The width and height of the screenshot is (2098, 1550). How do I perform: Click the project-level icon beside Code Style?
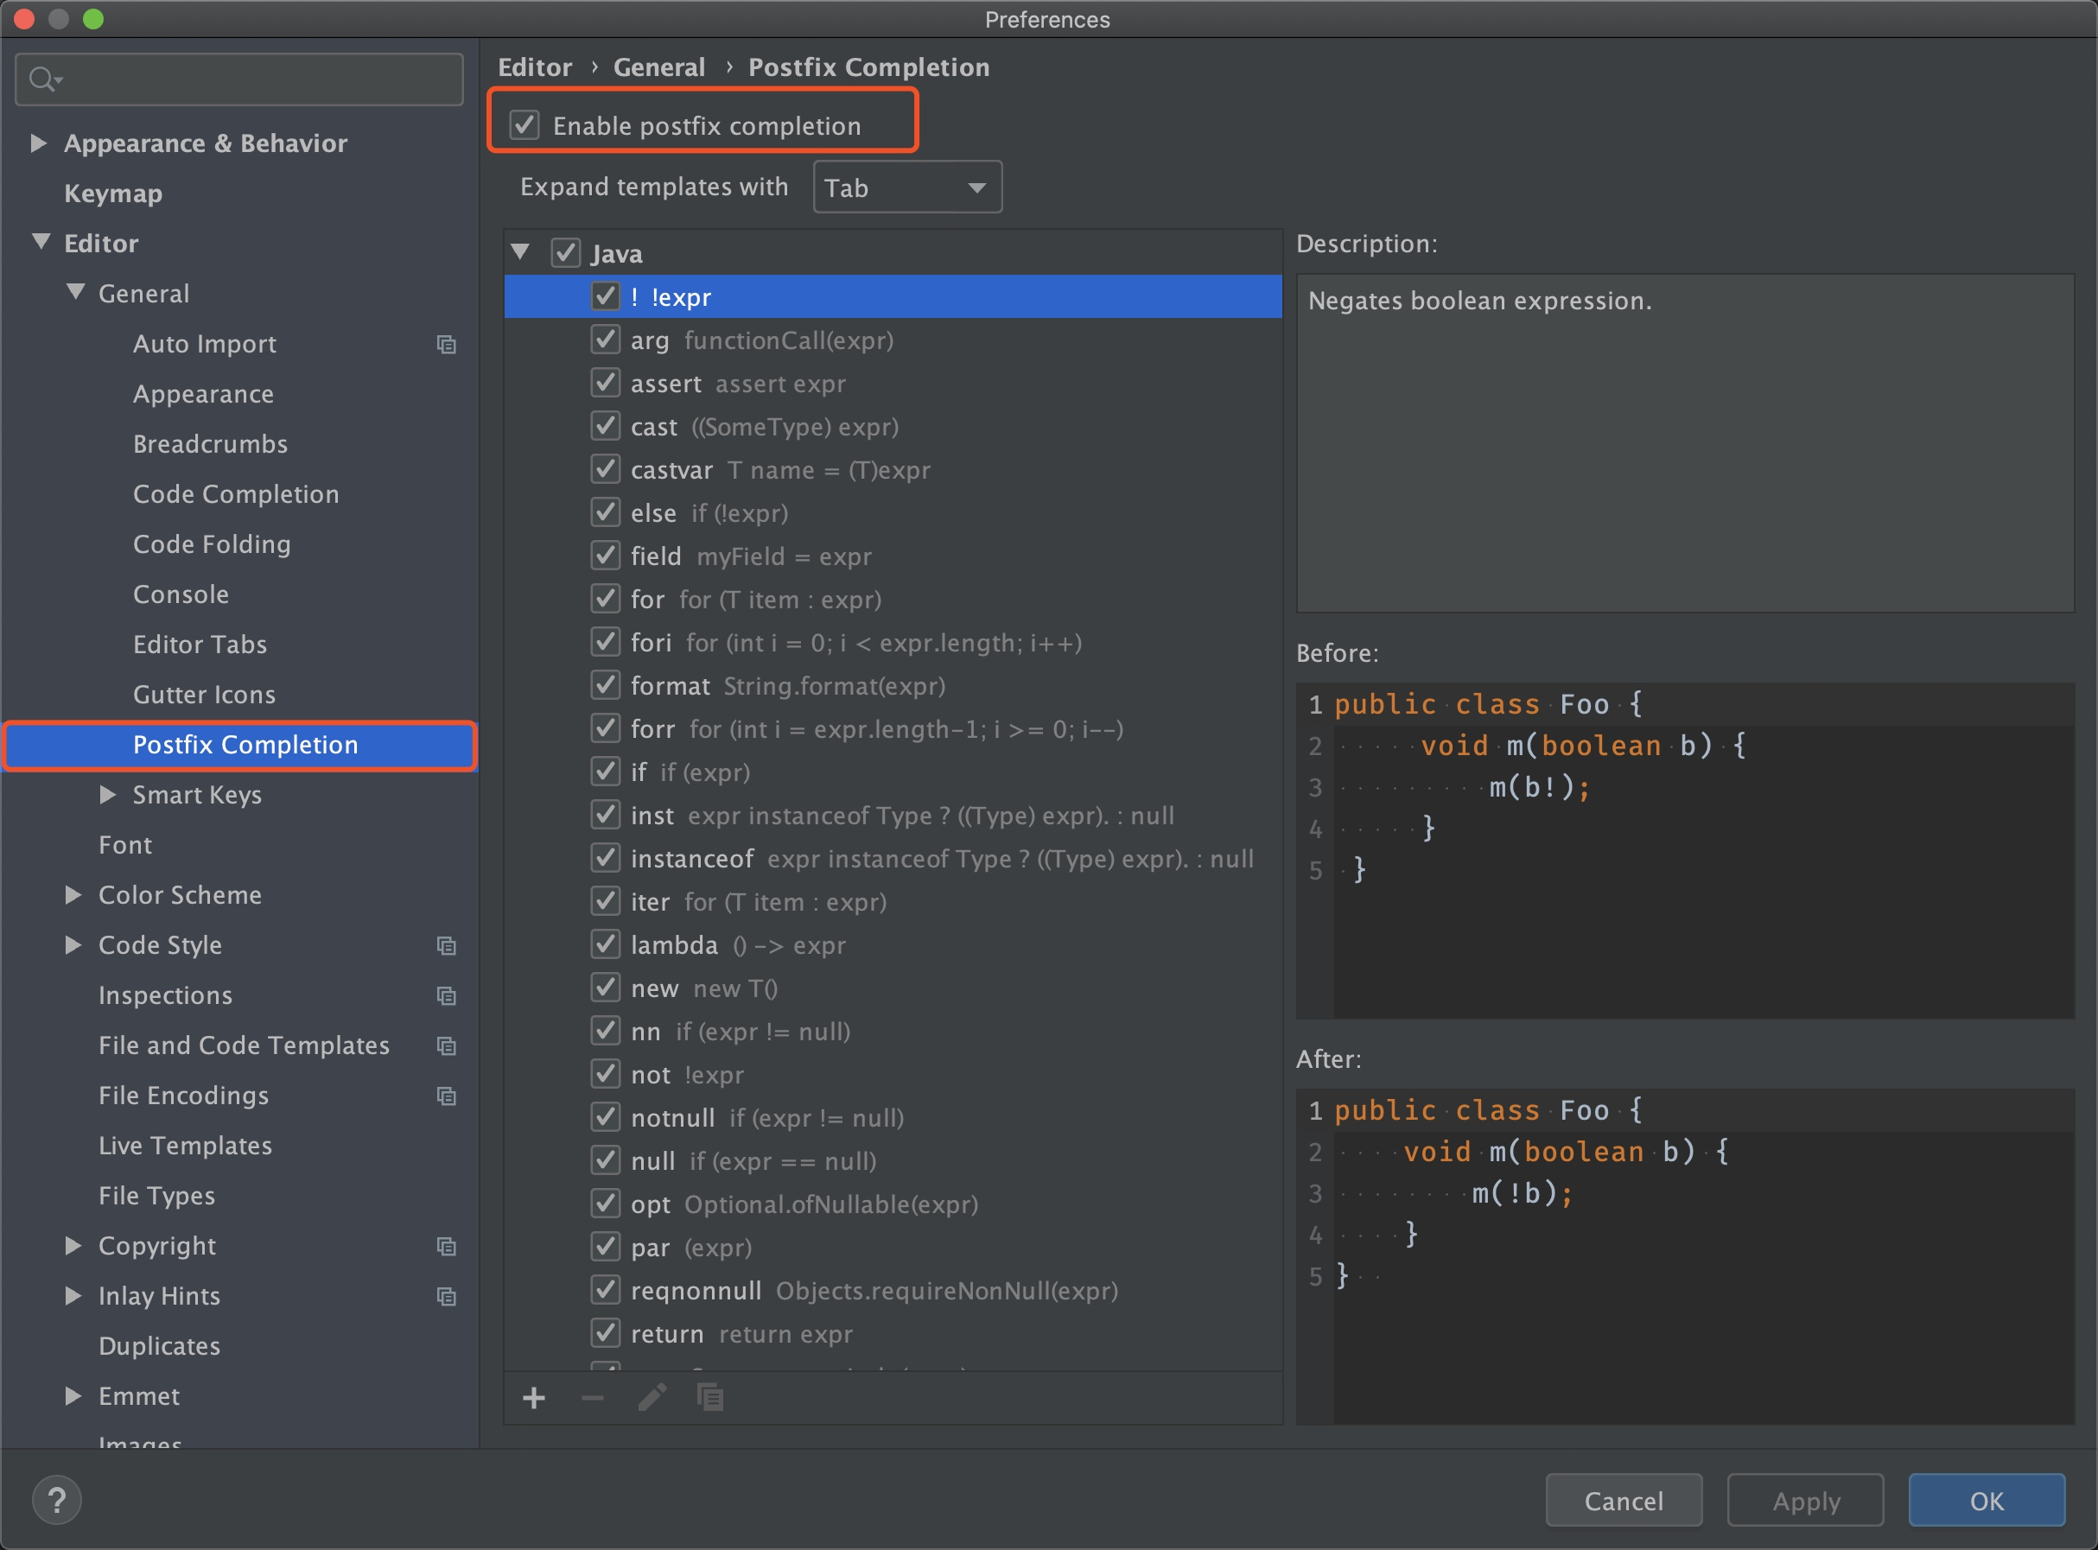[x=447, y=946]
